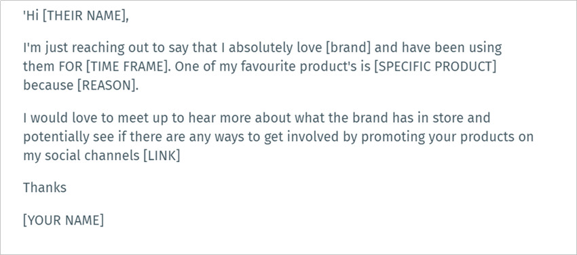Click the [LINK] placeholder after social channels
Image resolution: width=577 pixels, height=255 pixels.
pos(162,156)
